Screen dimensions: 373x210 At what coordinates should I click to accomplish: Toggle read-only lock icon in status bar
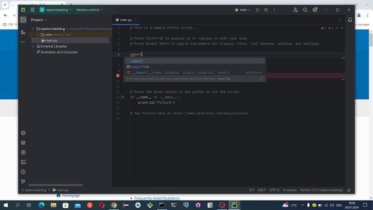[x=349, y=190]
